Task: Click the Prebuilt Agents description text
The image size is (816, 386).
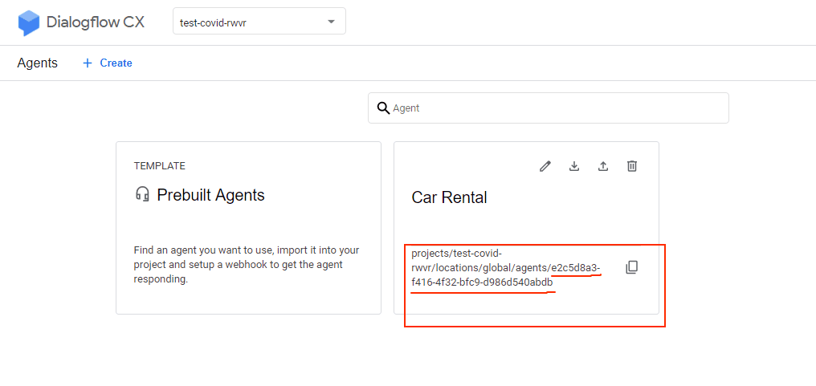Action: [247, 265]
